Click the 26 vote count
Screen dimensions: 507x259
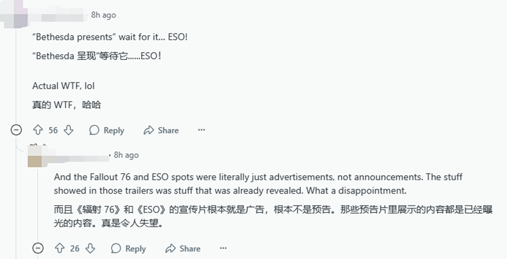point(75,249)
